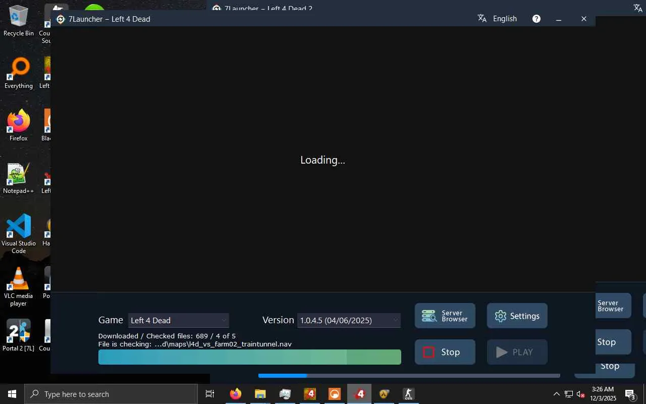
Task: Click the question mark help icon
Action: [x=536, y=19]
